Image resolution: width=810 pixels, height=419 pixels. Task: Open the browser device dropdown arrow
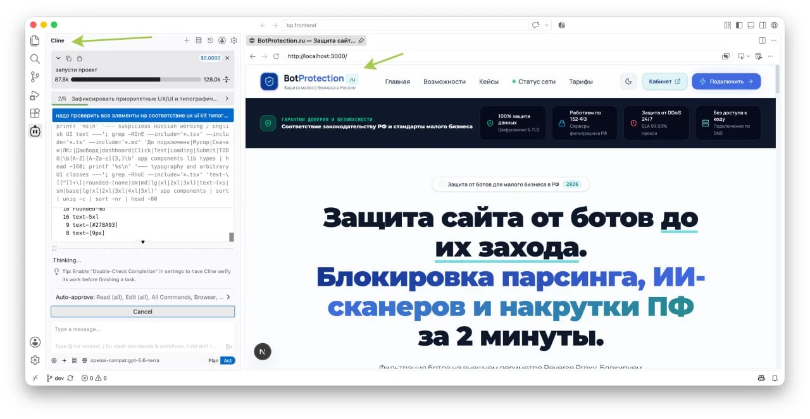[x=748, y=56]
